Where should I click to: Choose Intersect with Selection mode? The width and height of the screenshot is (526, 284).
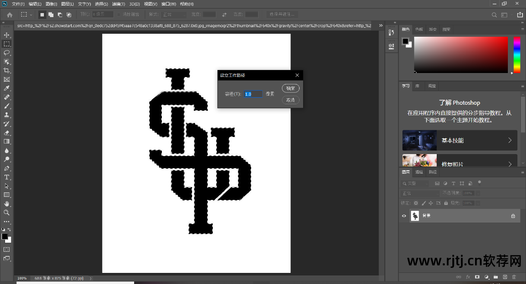69,15
